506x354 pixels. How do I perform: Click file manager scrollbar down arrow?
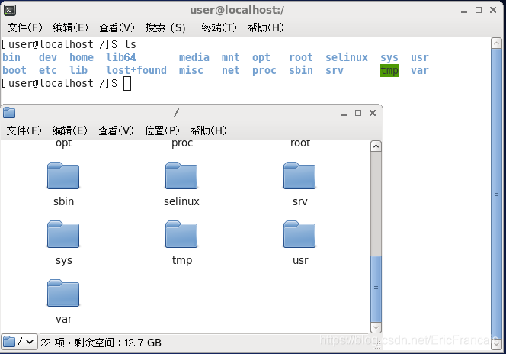(376, 327)
